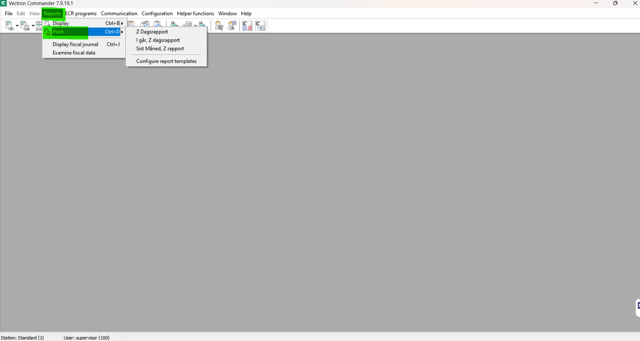The height and width of the screenshot is (341, 640).
Task: Click the print report toolbar icon
Action: click(25, 26)
